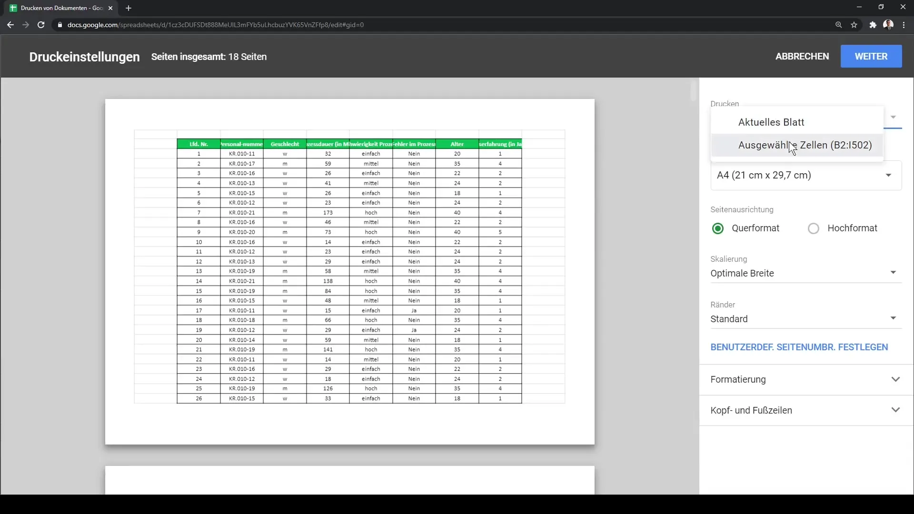Choose Aktuelles Blatt print option
This screenshot has height=514, width=914.
[797, 122]
